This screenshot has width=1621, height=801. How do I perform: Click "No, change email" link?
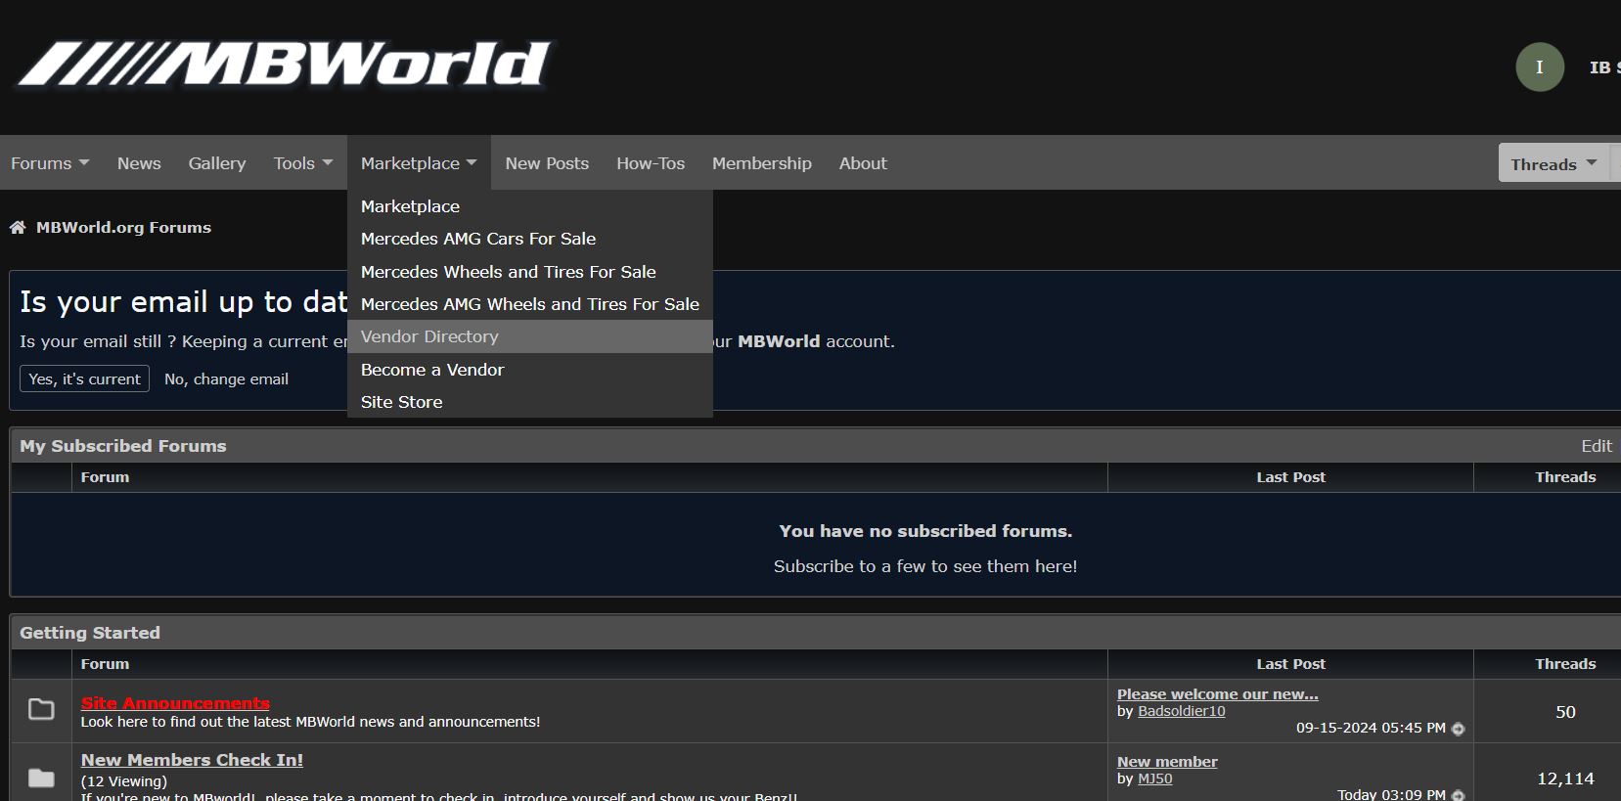click(226, 379)
